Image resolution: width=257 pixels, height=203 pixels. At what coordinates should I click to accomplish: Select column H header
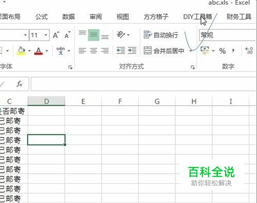tap(194, 101)
